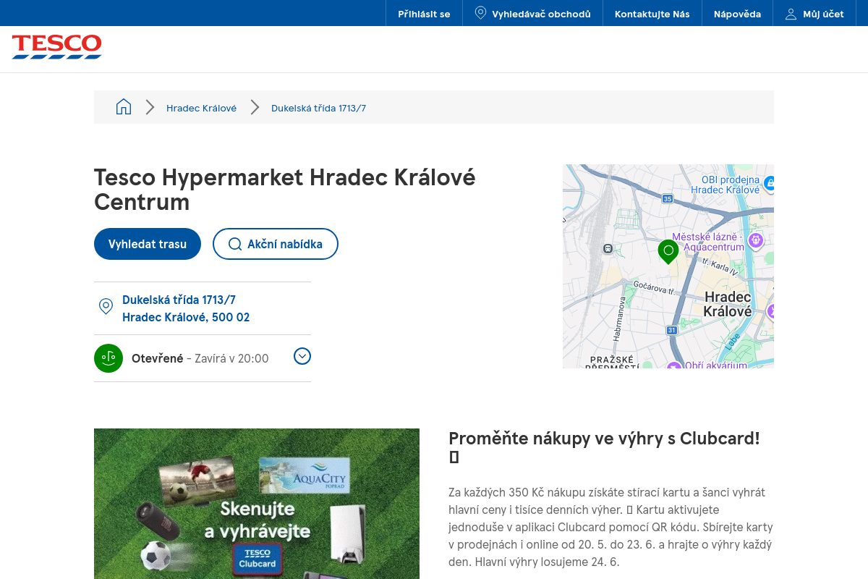The height and width of the screenshot is (579, 868).
Task: Click the address location pin icon
Action: (x=106, y=307)
